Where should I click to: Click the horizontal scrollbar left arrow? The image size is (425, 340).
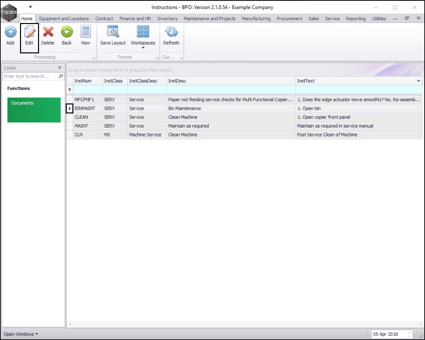click(70, 324)
